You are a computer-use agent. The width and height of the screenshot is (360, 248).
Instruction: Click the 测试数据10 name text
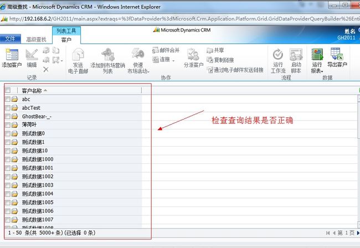pyautogui.click(x=35, y=151)
